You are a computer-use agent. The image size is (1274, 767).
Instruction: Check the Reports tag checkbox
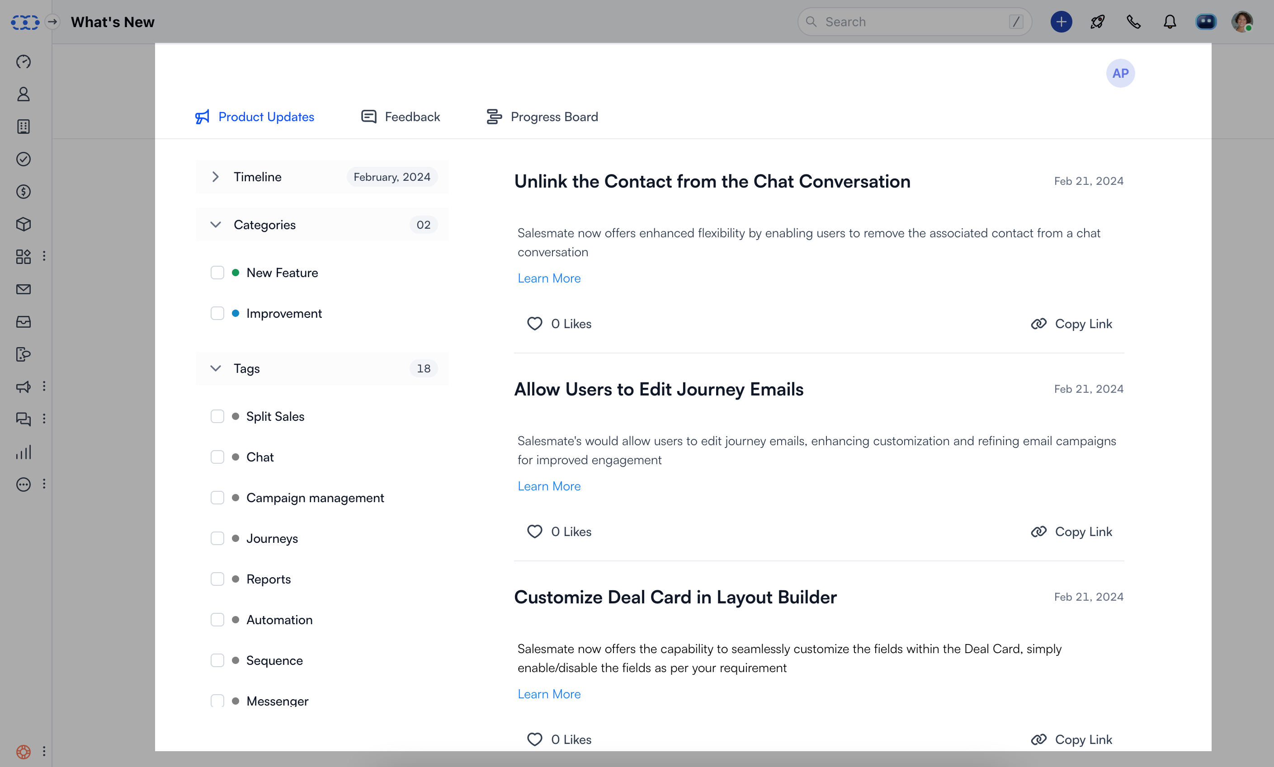tap(217, 579)
